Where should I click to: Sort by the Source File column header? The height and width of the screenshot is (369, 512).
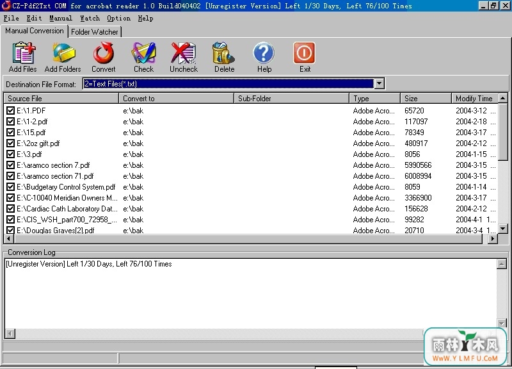click(61, 99)
